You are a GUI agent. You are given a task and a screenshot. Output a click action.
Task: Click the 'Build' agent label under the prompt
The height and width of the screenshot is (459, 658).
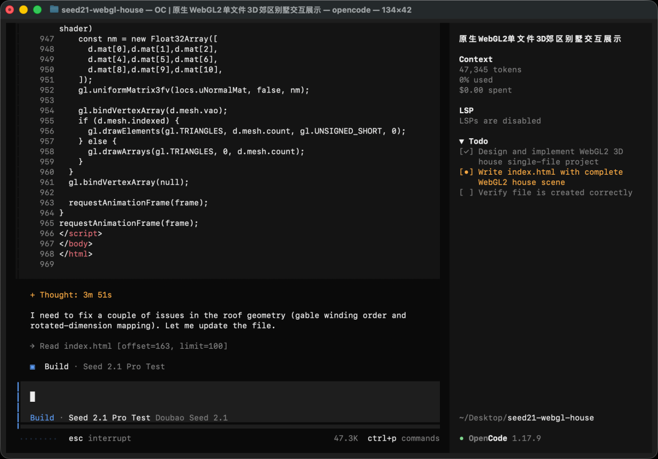(42, 418)
